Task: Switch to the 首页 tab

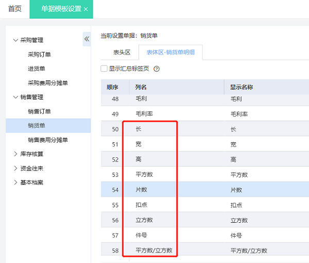Action: click(x=14, y=9)
